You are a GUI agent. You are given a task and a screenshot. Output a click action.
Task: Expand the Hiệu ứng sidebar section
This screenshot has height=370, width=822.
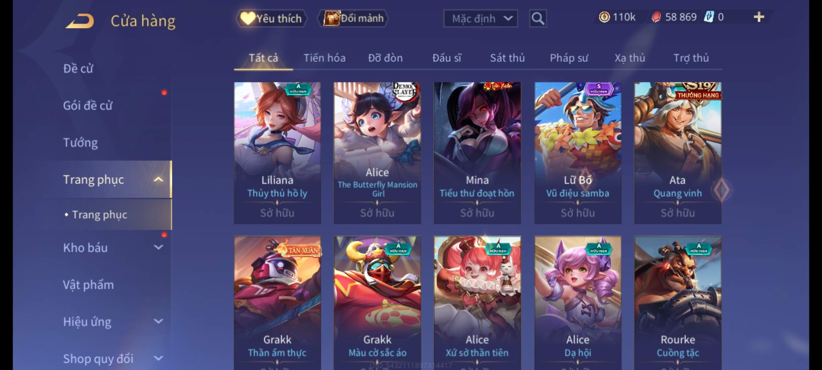click(158, 321)
